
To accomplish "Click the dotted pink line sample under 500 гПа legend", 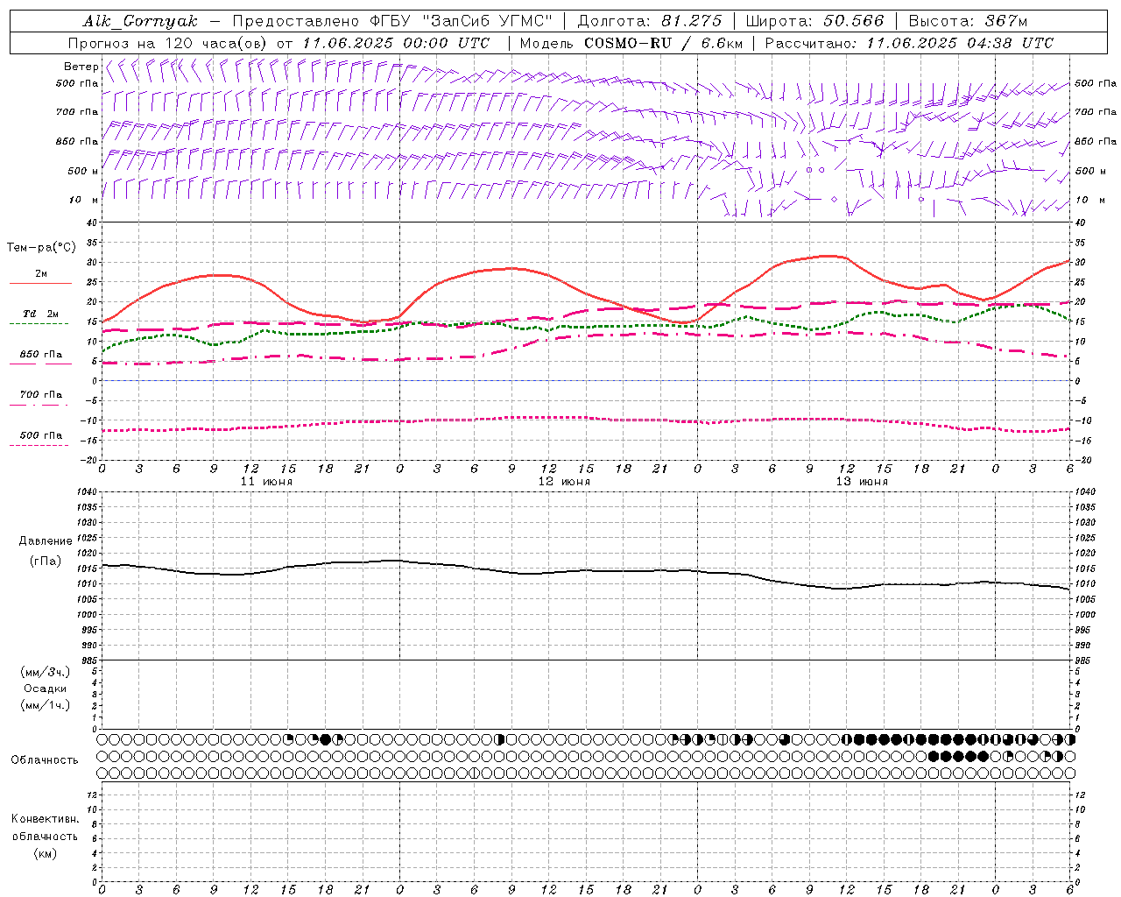I will 39,446.
